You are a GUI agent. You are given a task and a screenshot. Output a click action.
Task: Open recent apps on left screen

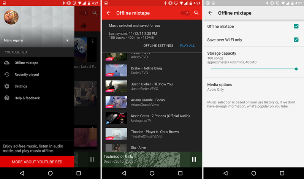click(x=79, y=173)
